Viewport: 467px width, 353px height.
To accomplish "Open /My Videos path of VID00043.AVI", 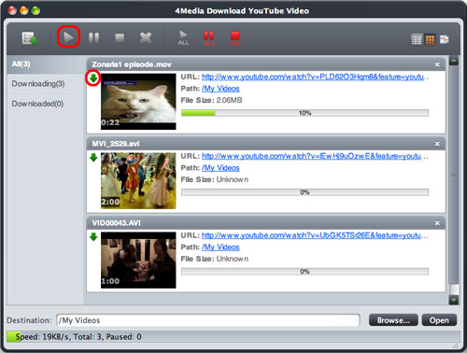I will tap(220, 247).
